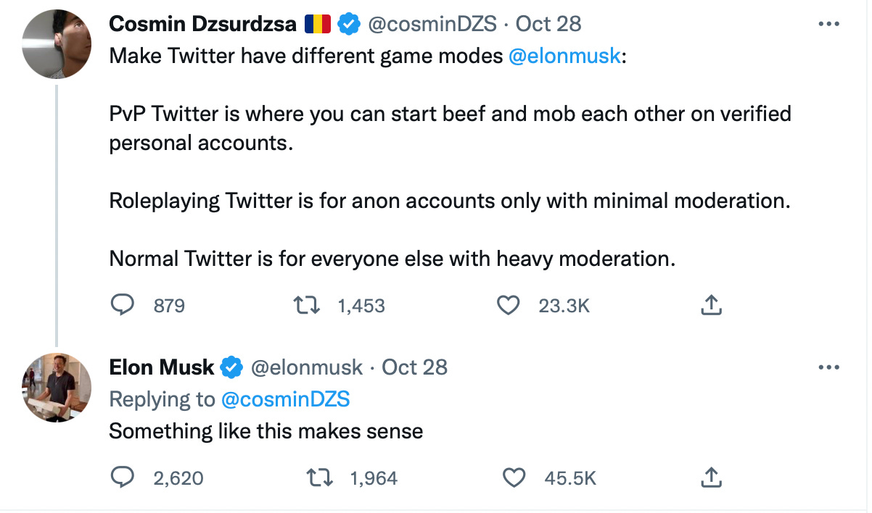Image resolution: width=872 pixels, height=513 pixels.
Task: Open Elon Musk's profile picture
Action: point(57,388)
